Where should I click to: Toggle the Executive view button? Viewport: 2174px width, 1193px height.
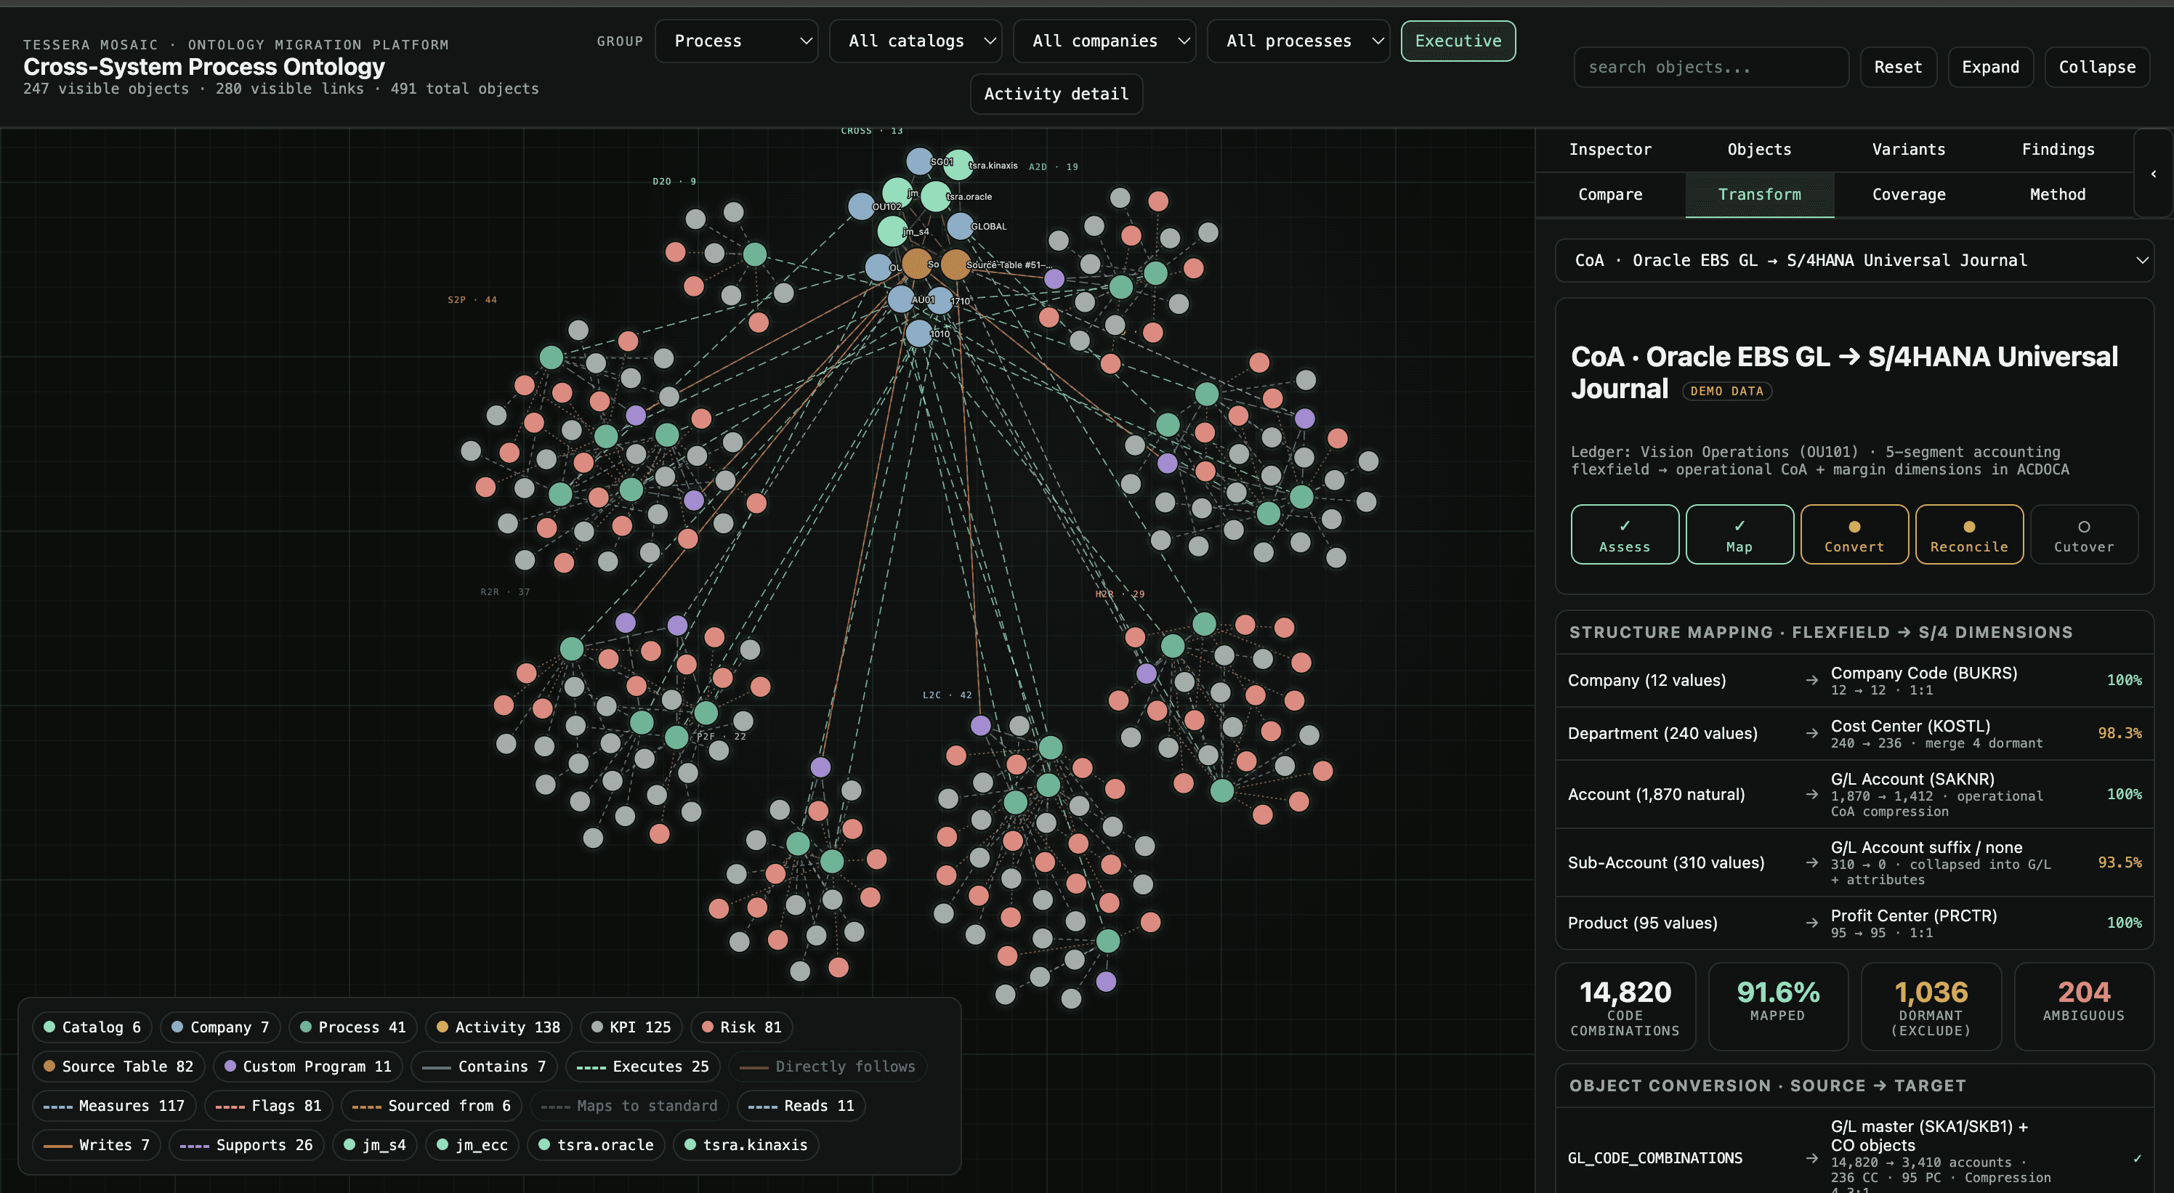[1458, 41]
